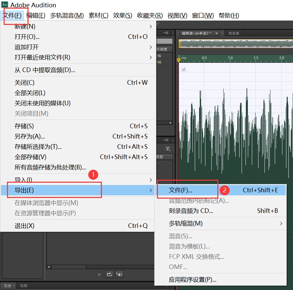Click the play button in the media browser

coord(100,274)
